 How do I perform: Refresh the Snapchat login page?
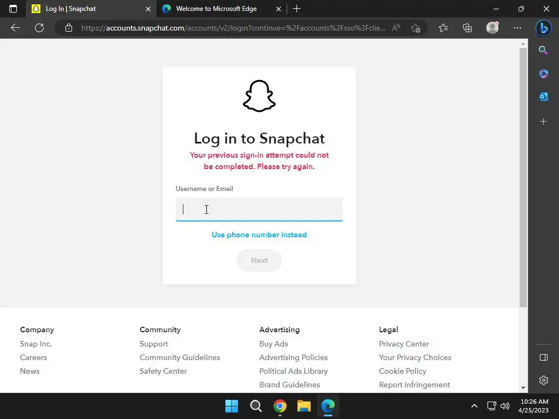tap(39, 28)
